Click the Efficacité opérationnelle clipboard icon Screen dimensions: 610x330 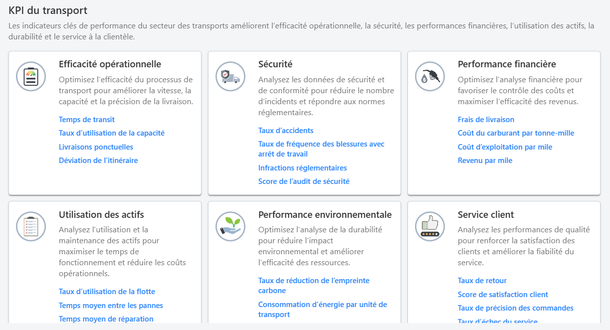(30, 76)
